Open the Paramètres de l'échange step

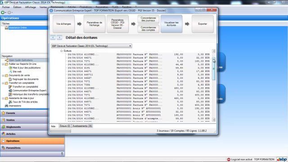94,24
